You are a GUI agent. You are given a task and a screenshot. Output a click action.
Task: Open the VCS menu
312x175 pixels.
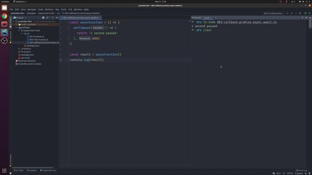tap(70, 9)
